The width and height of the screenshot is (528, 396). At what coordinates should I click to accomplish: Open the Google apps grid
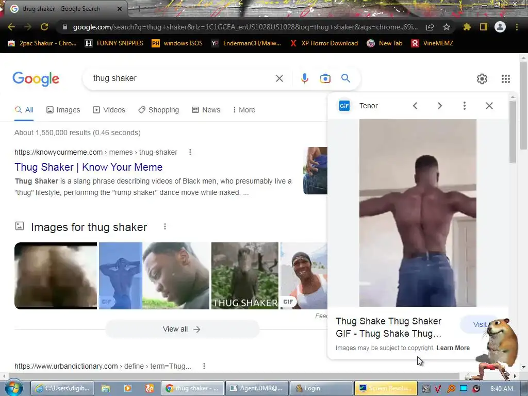coord(506,79)
